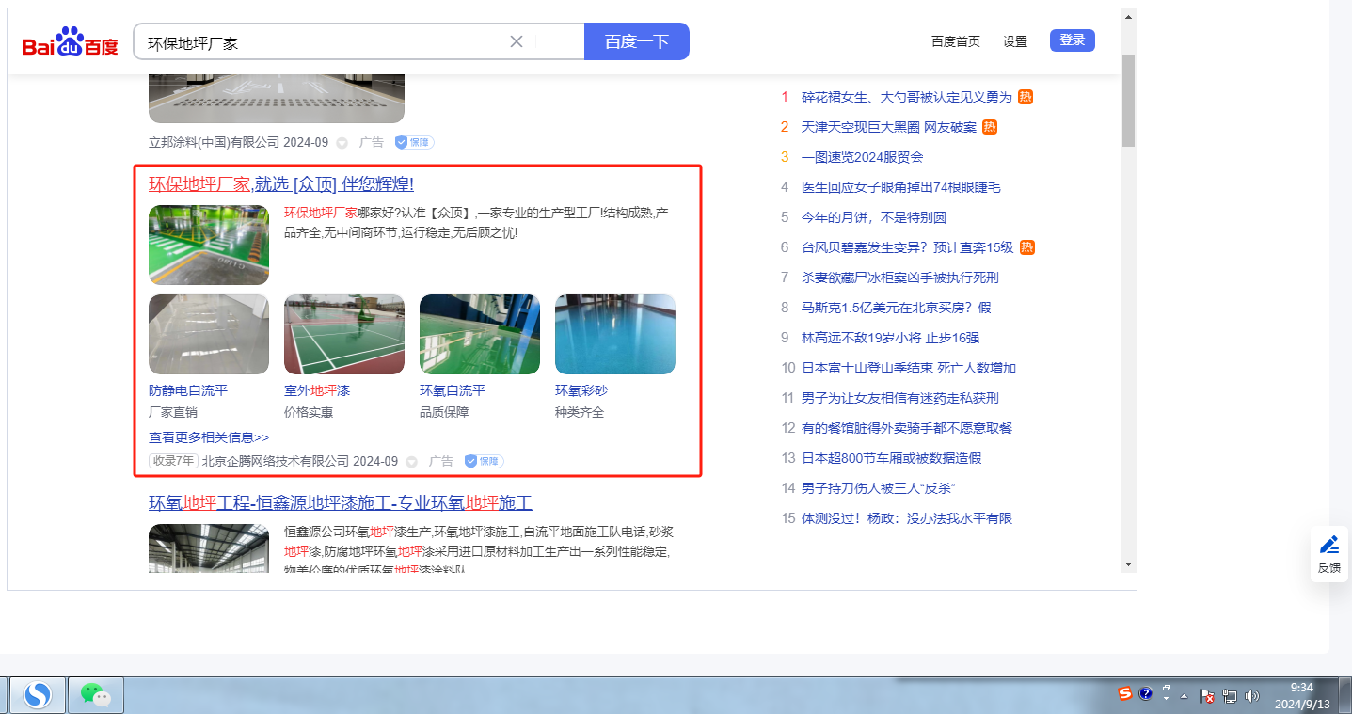
Task: Click the 保障 badge for 立邦涂料 ad
Action: pyautogui.click(x=414, y=142)
